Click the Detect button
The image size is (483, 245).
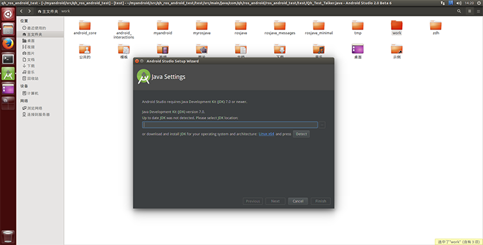[302, 134]
